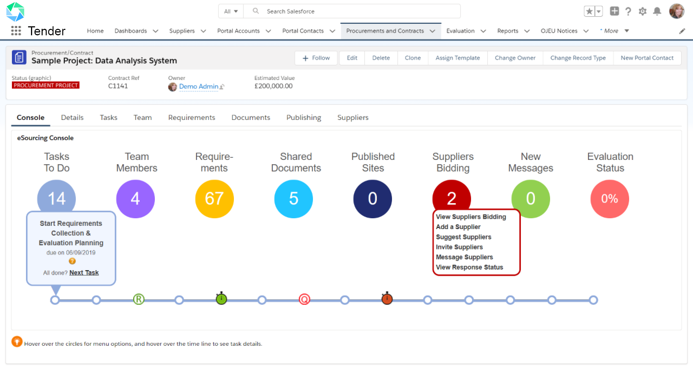Viewport: 693px width, 389px height.
Task: Open the Salesforce App Launcher grid icon
Action: pyautogui.click(x=16, y=31)
